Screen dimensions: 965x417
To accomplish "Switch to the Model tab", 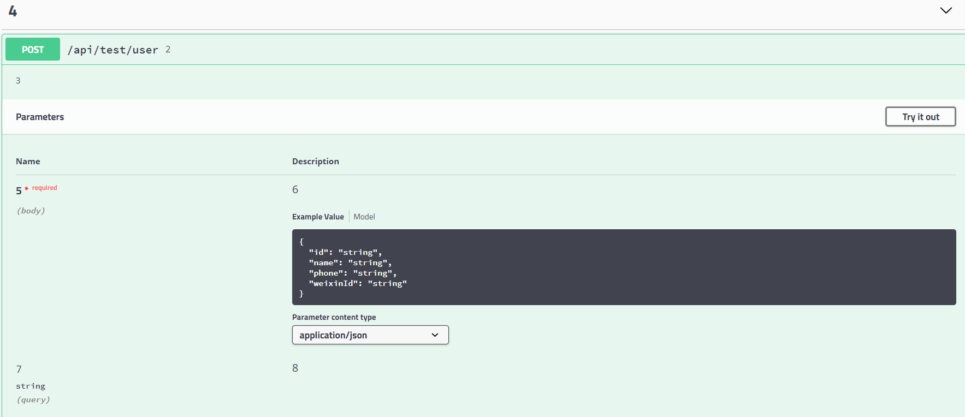I will tap(364, 217).
